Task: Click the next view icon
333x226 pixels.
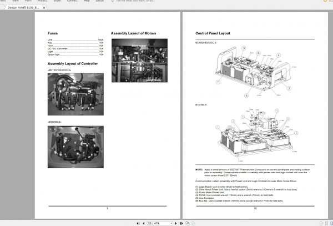Action: [193, 223]
